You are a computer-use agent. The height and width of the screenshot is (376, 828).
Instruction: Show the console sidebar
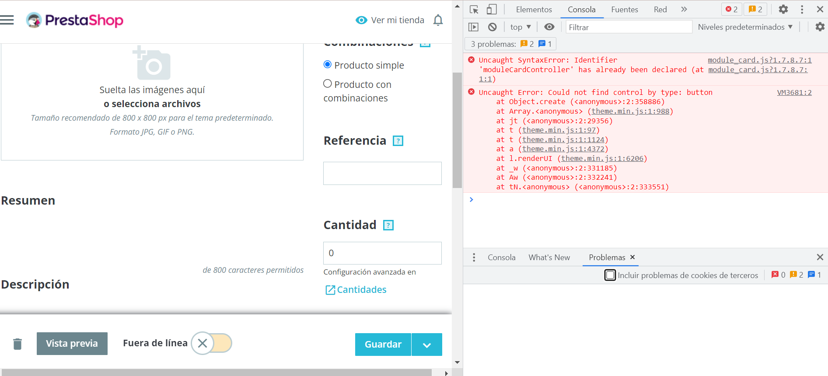coord(473,27)
